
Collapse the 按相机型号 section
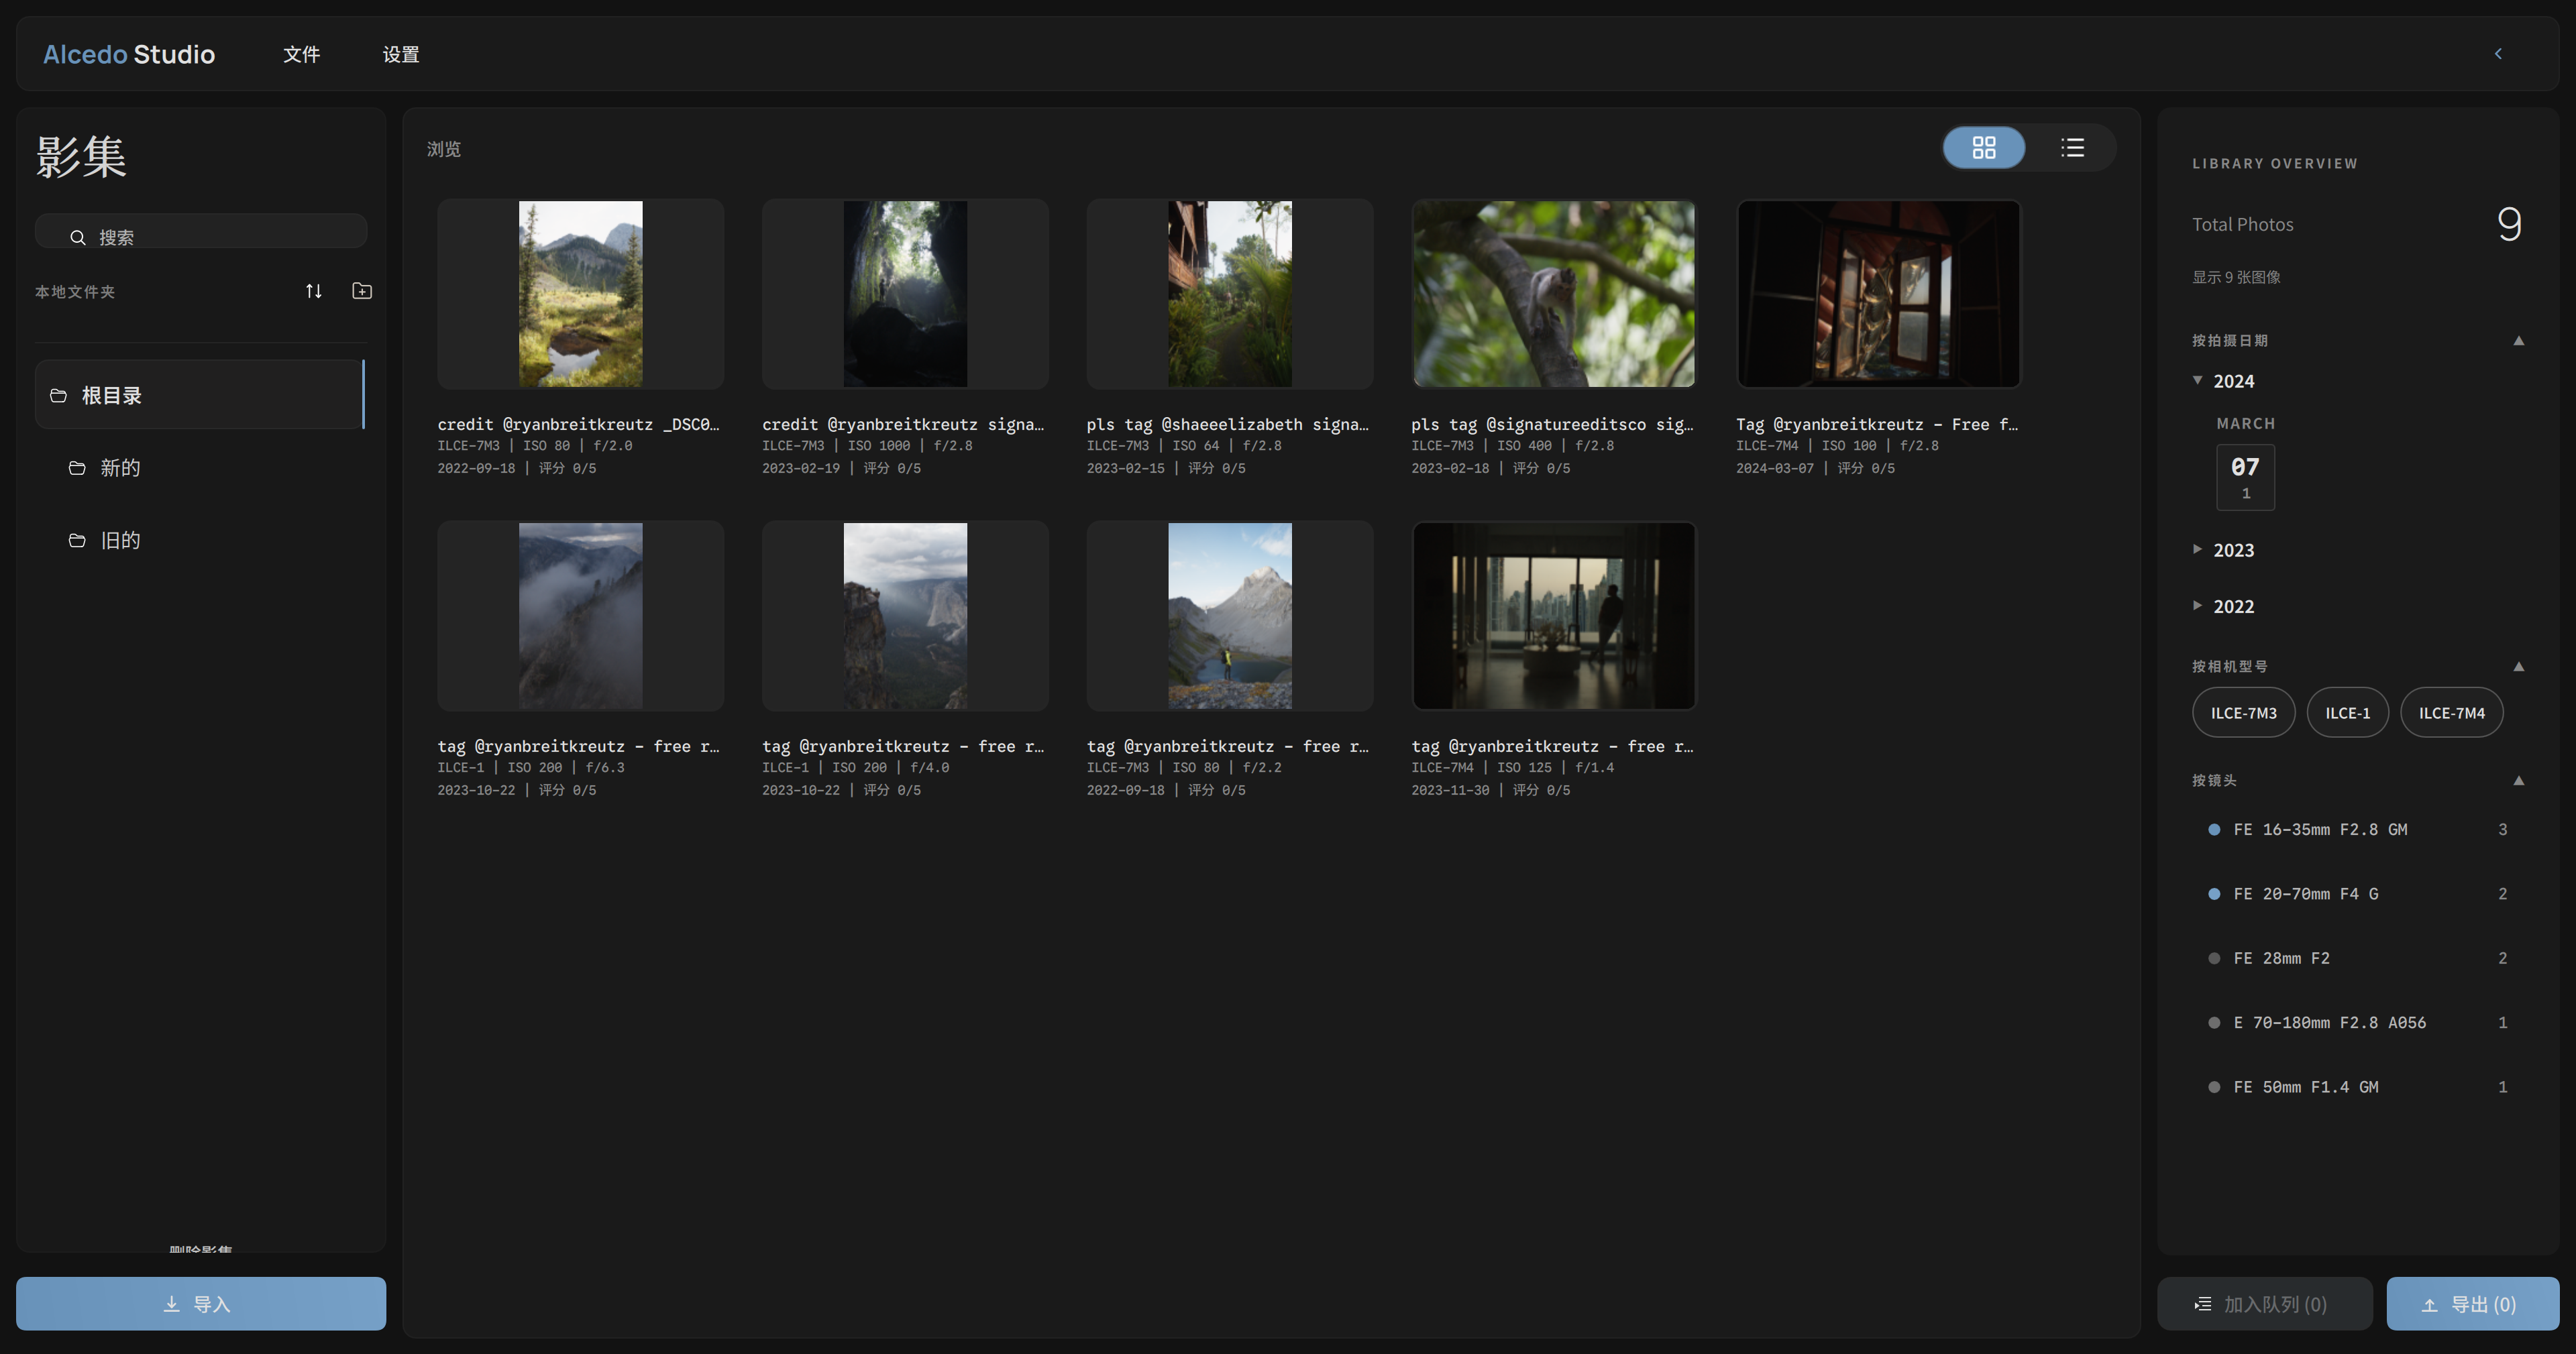click(2518, 666)
